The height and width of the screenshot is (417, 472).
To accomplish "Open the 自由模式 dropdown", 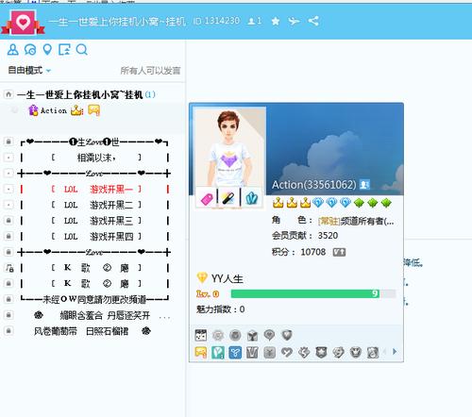I will click(x=29, y=70).
